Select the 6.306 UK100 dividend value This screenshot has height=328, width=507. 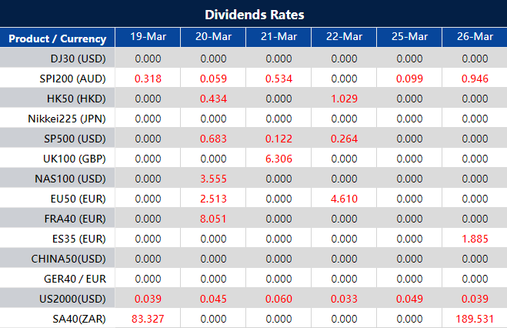coord(279,159)
